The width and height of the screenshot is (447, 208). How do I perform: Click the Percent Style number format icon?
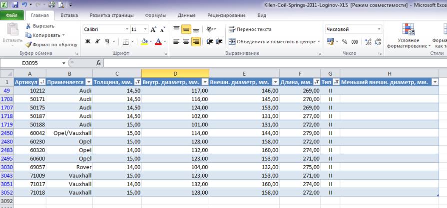345,42
